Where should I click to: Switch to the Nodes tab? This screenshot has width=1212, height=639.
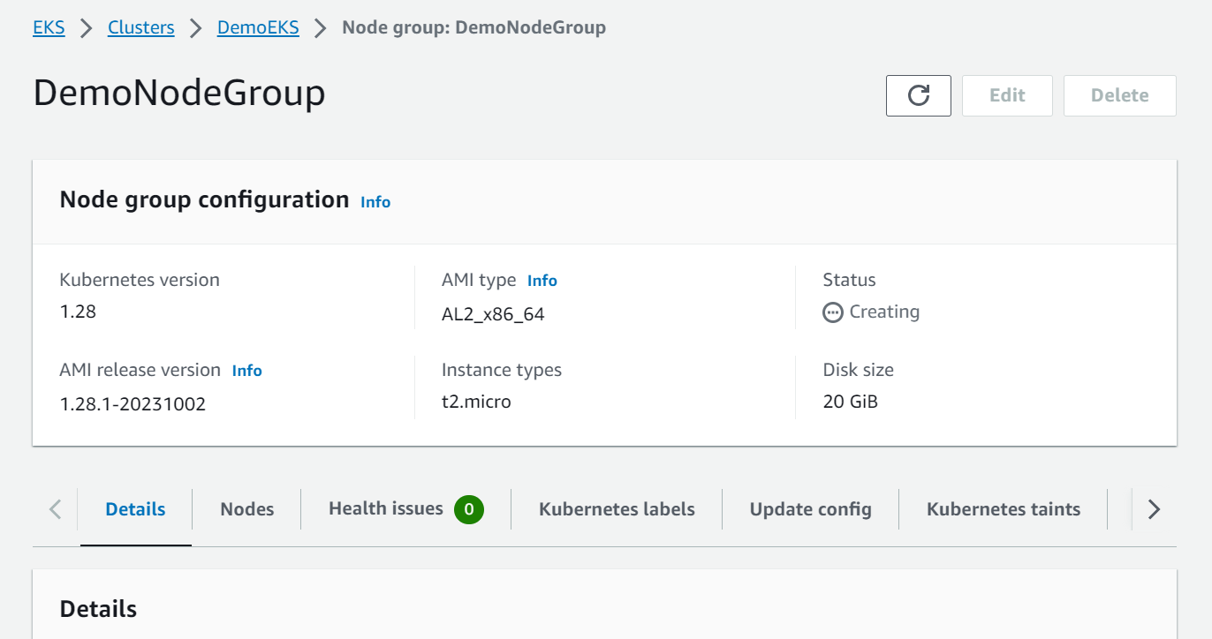(247, 509)
